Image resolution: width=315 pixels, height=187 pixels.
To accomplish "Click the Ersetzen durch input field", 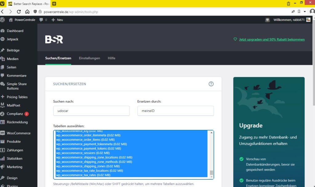I will point(176,111).
